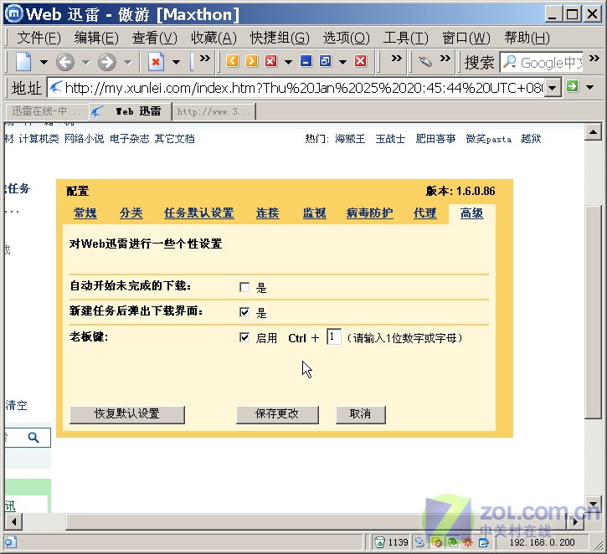Go back with the Back arrow button
Viewport: 607px width, 554px height.
click(x=65, y=62)
